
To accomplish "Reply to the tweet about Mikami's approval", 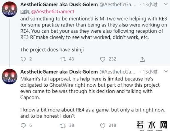I will pyautogui.click(x=24, y=125).
